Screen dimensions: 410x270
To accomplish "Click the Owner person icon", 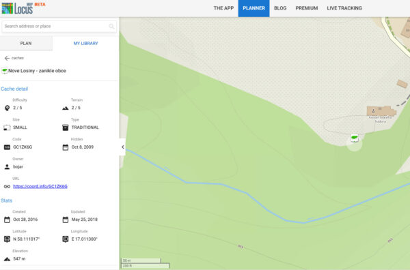I will 7,167.
